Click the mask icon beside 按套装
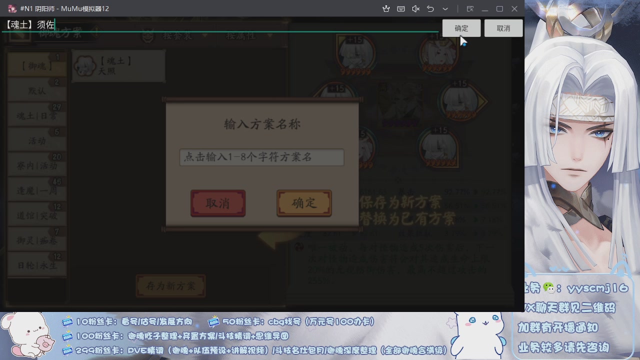 148,35
